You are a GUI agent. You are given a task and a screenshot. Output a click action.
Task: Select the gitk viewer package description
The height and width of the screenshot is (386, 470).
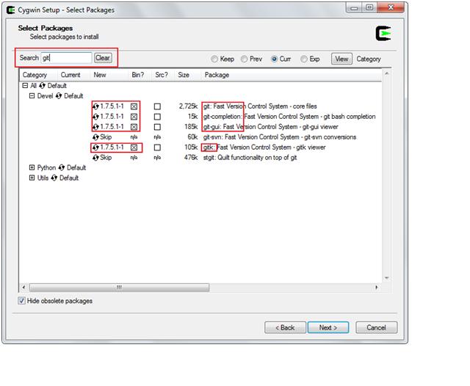pos(264,148)
